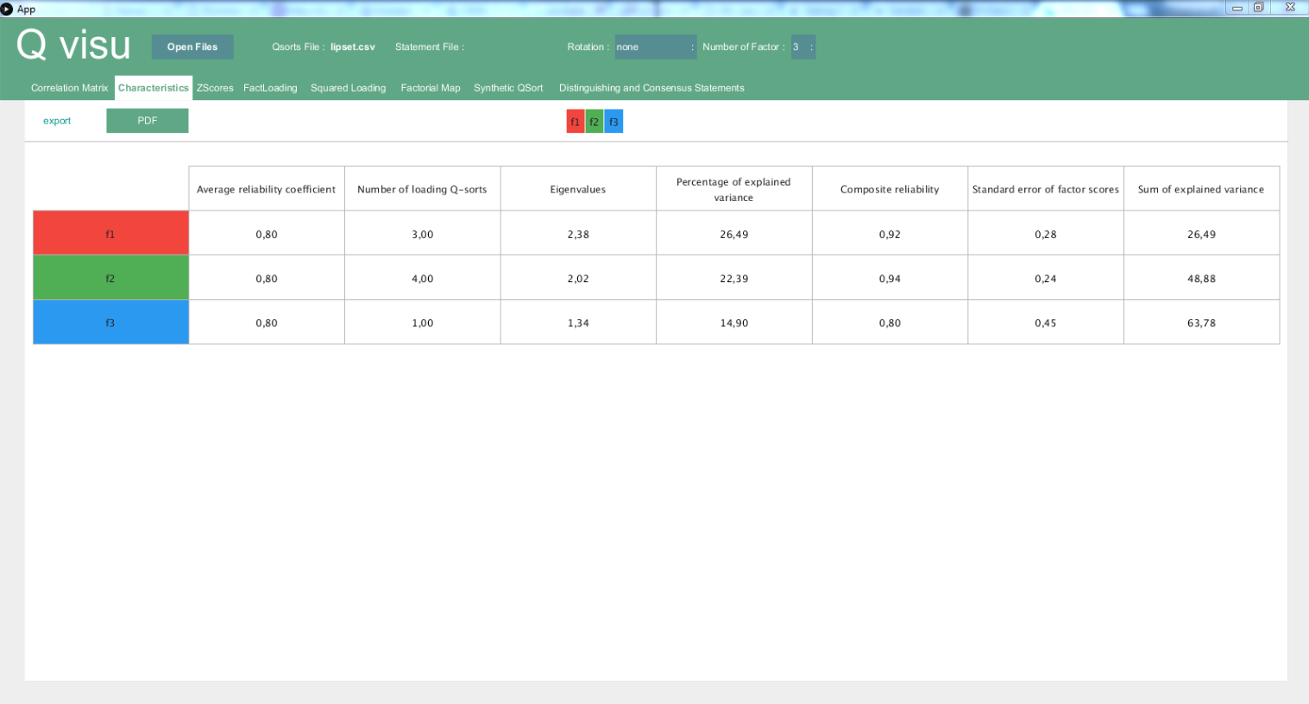Switch to the Squared Loading tab
1309x704 pixels.
point(349,88)
